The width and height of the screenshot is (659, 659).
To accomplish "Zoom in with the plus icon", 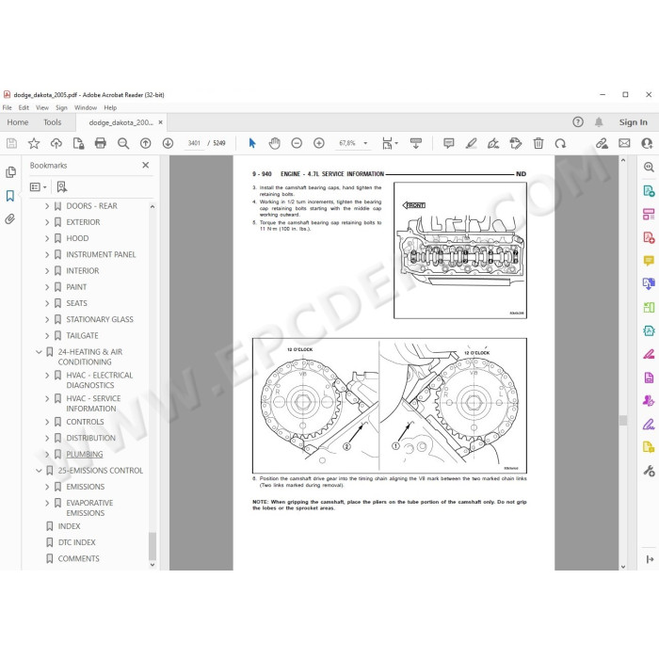I will [319, 143].
